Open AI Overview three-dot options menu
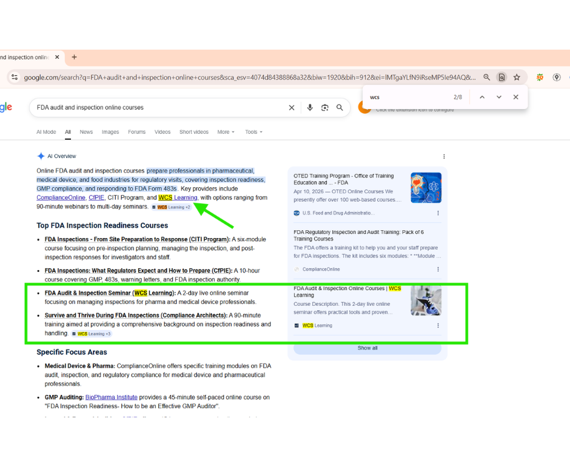Viewport: 570px width, 467px height. pos(444,156)
